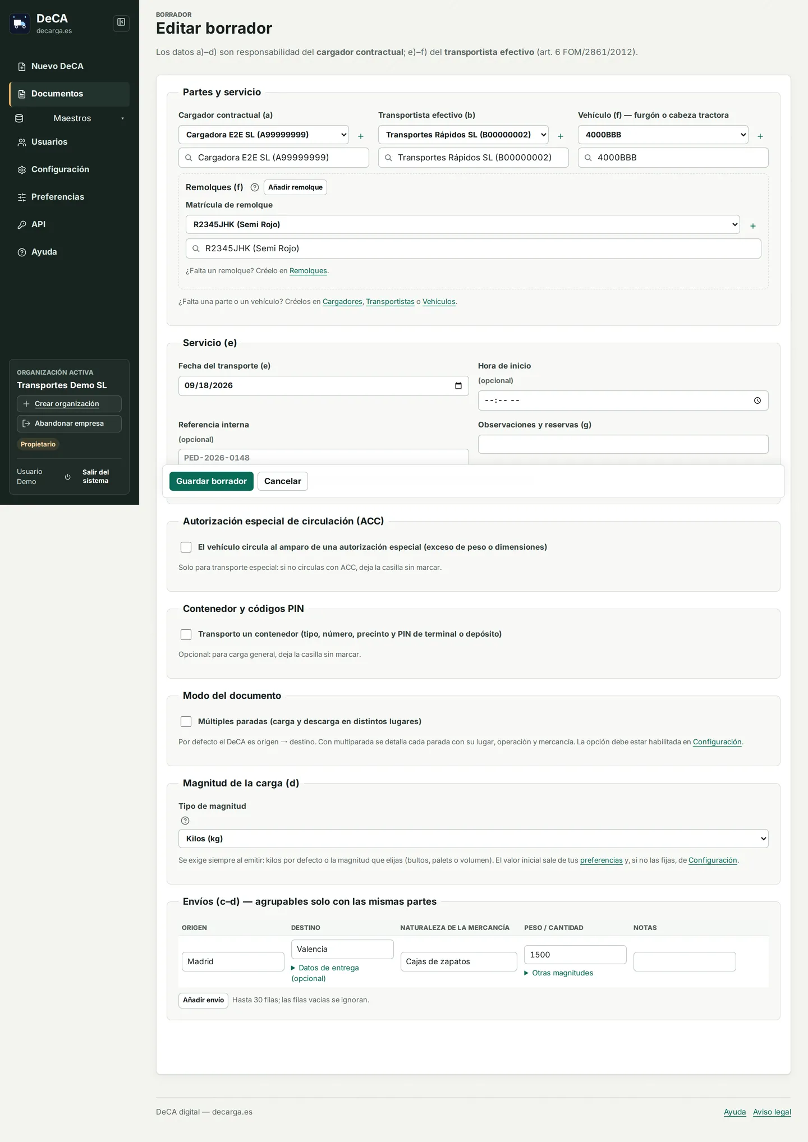Open Configuración in the sidebar

point(70,169)
